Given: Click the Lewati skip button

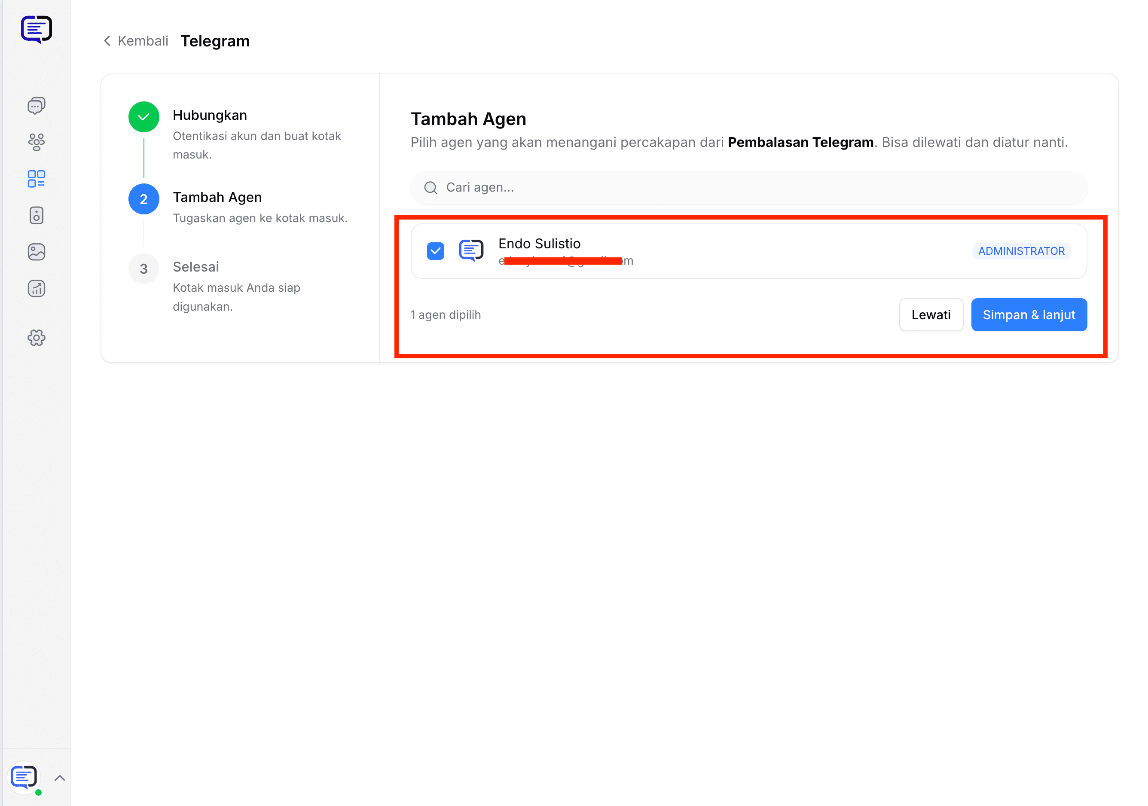Looking at the screenshot, I should point(931,314).
